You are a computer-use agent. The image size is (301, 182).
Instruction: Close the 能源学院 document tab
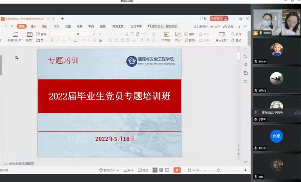pos(53,18)
